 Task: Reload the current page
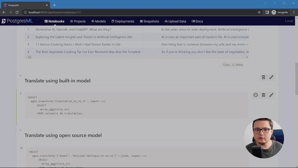[17, 12]
